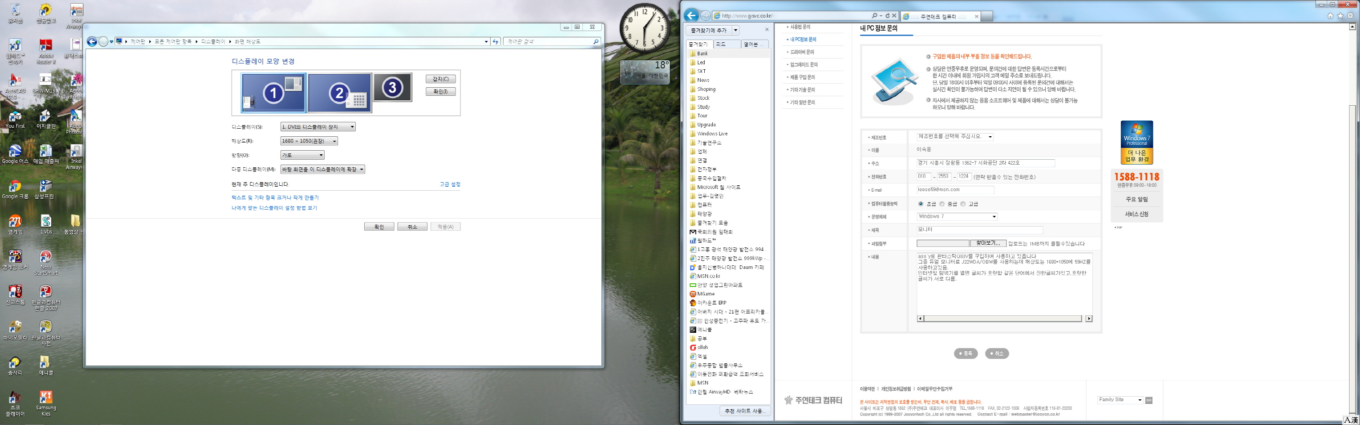The image size is (1360, 425).
Task: Click IE refresh icon in address bar
Action: [887, 16]
